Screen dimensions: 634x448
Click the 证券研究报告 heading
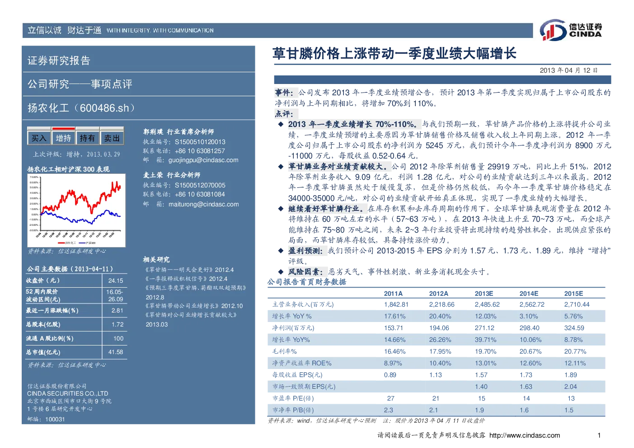pyautogui.click(x=59, y=61)
